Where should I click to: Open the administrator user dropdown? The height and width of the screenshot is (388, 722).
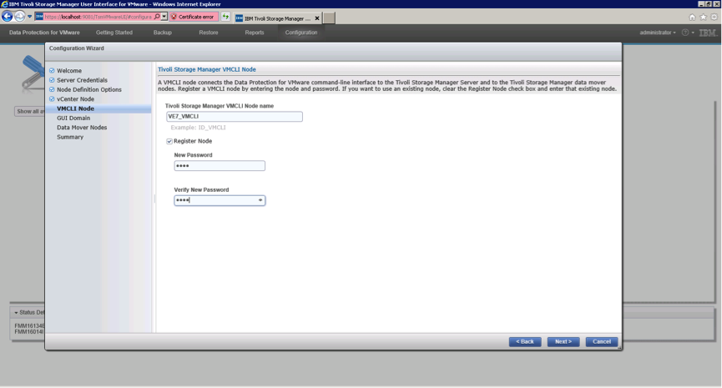[658, 33]
